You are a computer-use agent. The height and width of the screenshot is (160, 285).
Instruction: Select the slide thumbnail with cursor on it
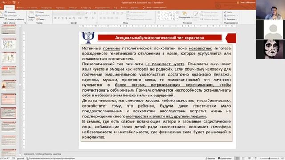pyautogui.click(x=8, y=99)
